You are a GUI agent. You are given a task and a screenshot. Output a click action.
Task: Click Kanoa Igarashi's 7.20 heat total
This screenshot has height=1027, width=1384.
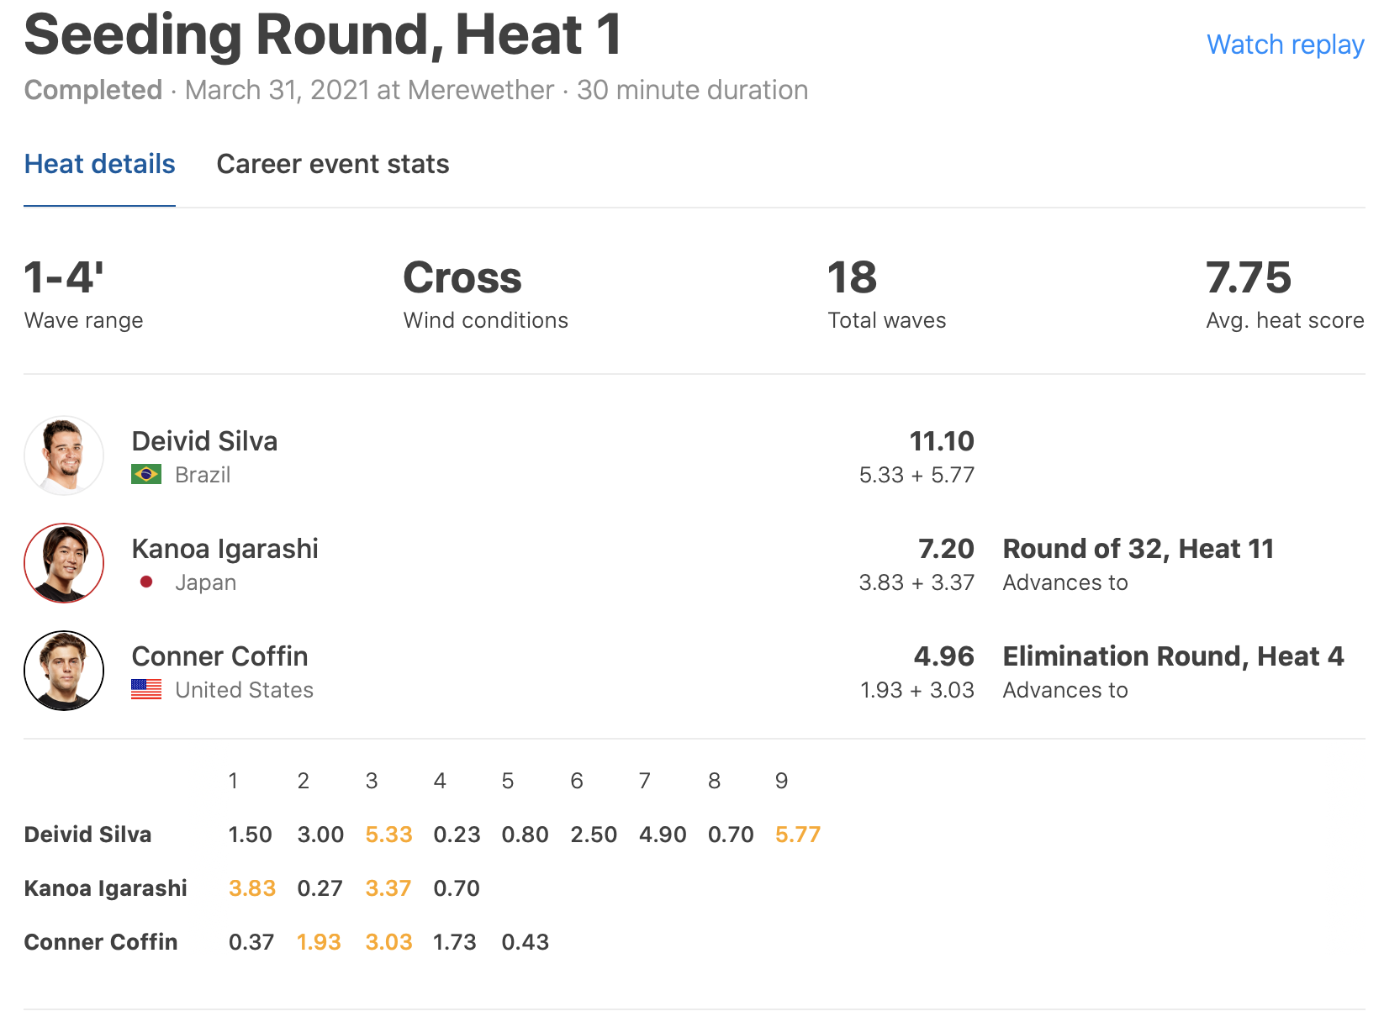coord(946,549)
